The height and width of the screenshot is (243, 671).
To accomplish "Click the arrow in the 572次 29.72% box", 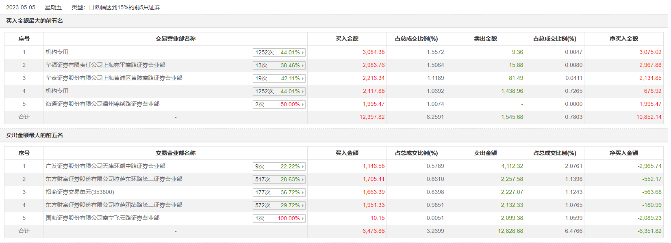I will pos(303,205).
